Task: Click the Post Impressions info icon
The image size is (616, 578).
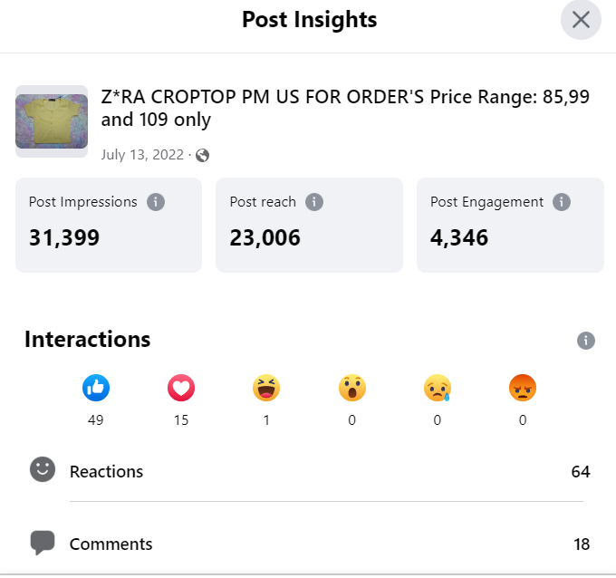Action: click(x=156, y=202)
